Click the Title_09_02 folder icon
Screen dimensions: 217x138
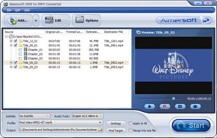[x=21, y=63]
